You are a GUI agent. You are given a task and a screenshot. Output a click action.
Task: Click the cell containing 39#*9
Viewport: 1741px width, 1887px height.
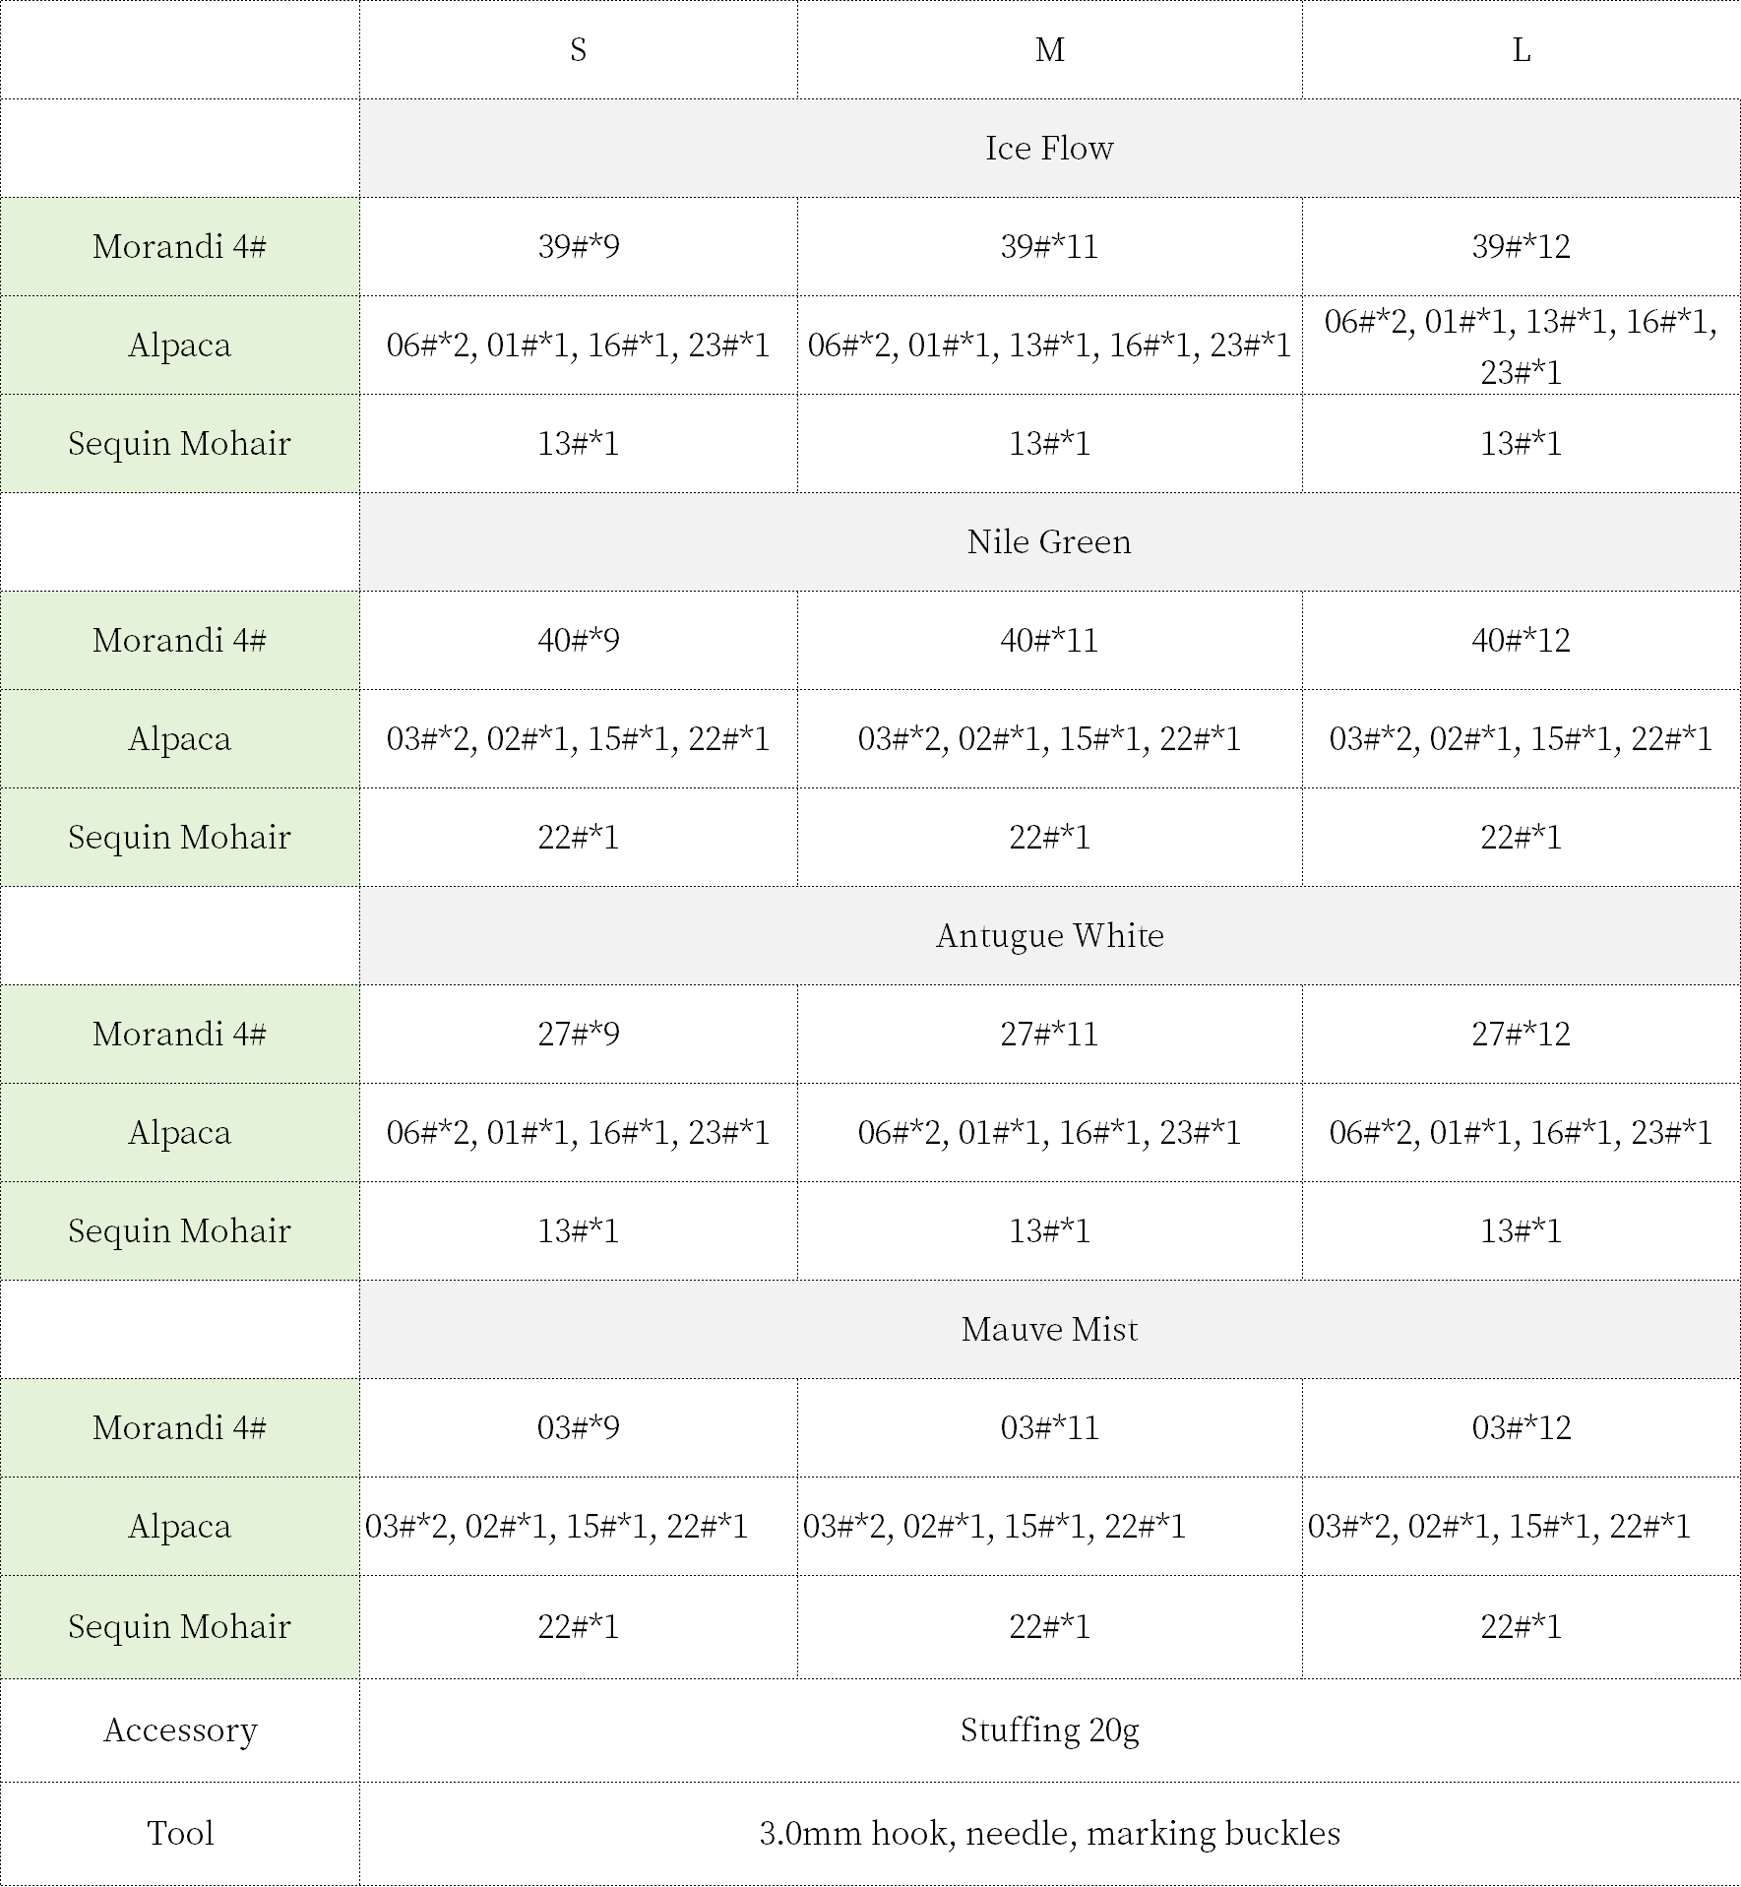578,246
